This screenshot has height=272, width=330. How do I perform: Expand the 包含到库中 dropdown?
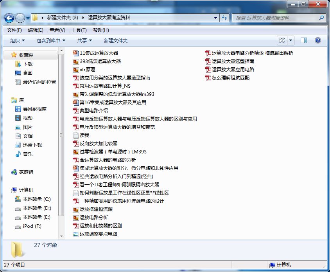click(51, 40)
